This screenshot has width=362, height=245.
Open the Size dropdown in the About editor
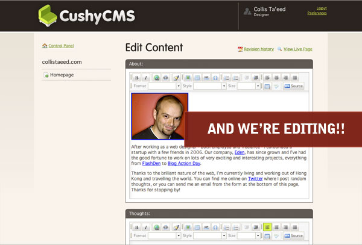(x=249, y=86)
